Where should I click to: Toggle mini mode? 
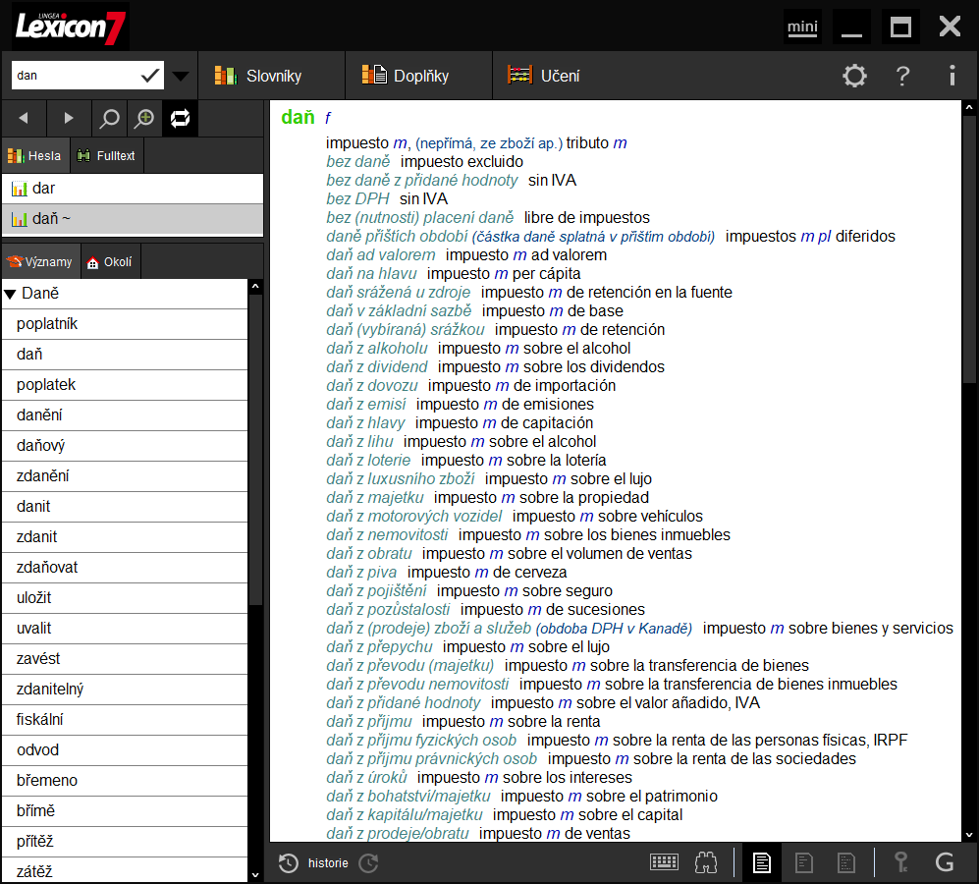[x=802, y=27]
